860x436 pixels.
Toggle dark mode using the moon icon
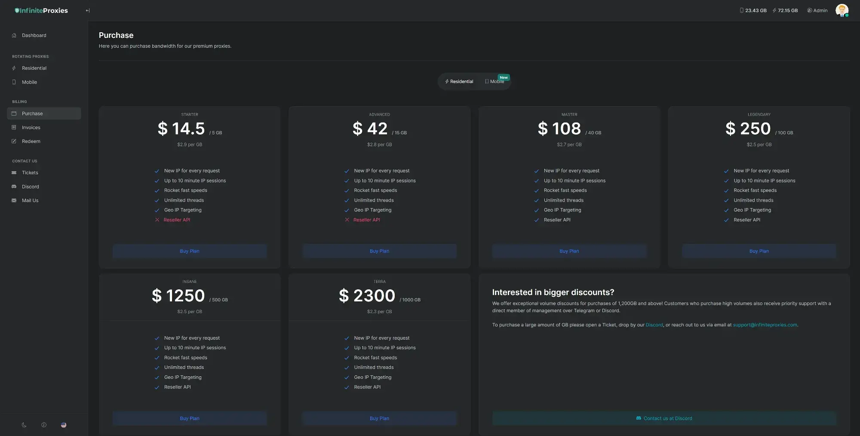[x=24, y=424]
